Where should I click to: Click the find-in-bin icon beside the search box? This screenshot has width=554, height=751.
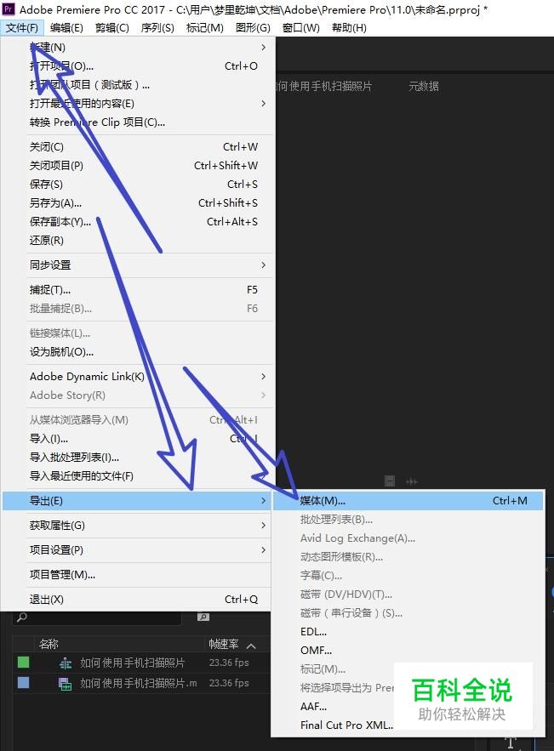(203, 617)
